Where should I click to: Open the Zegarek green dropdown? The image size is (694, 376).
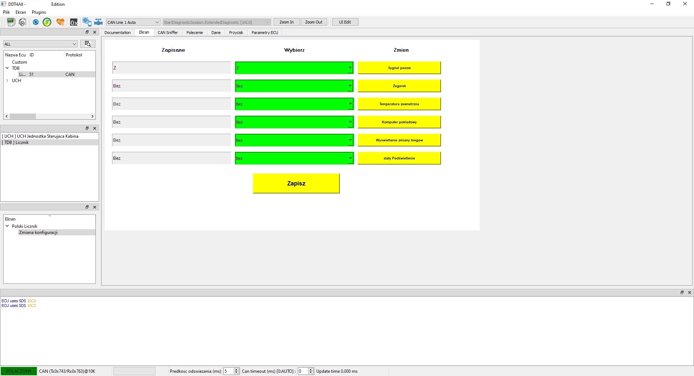coord(294,86)
